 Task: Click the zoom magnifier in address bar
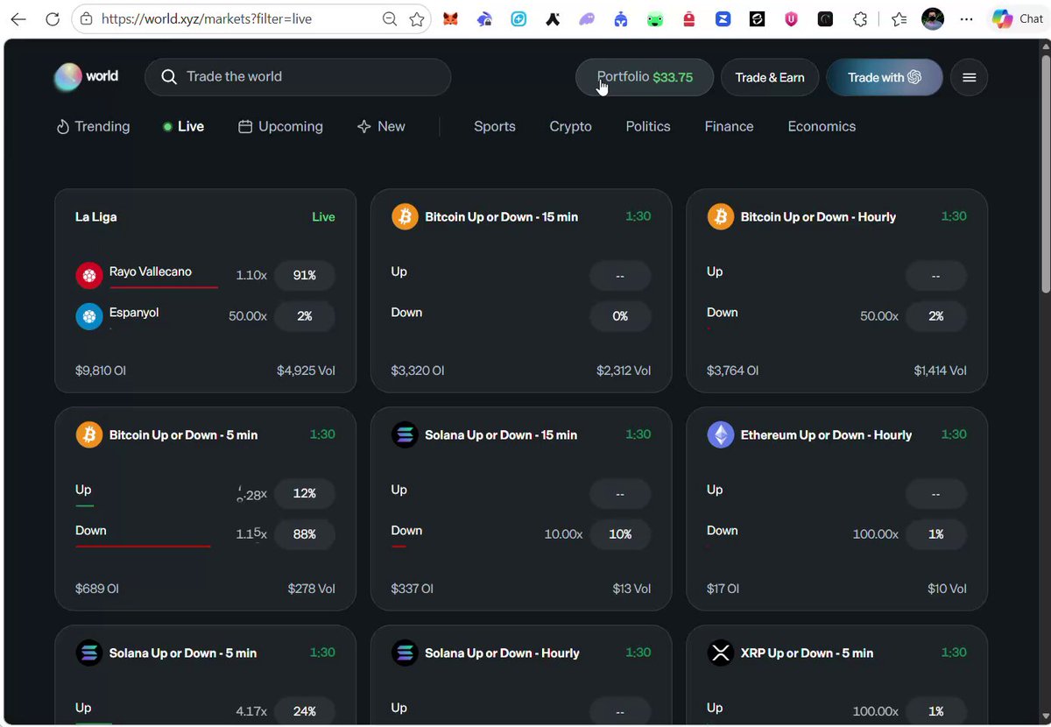(x=390, y=18)
